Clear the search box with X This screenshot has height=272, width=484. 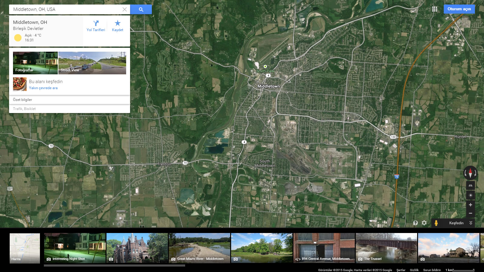125,9
